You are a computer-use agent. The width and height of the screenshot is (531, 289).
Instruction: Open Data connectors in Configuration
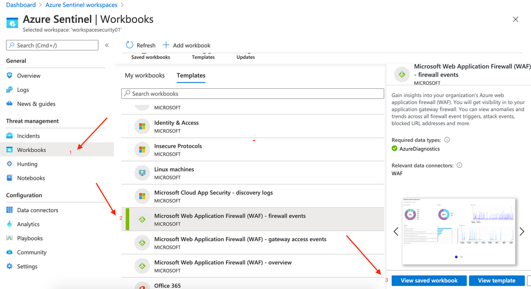pos(37,210)
